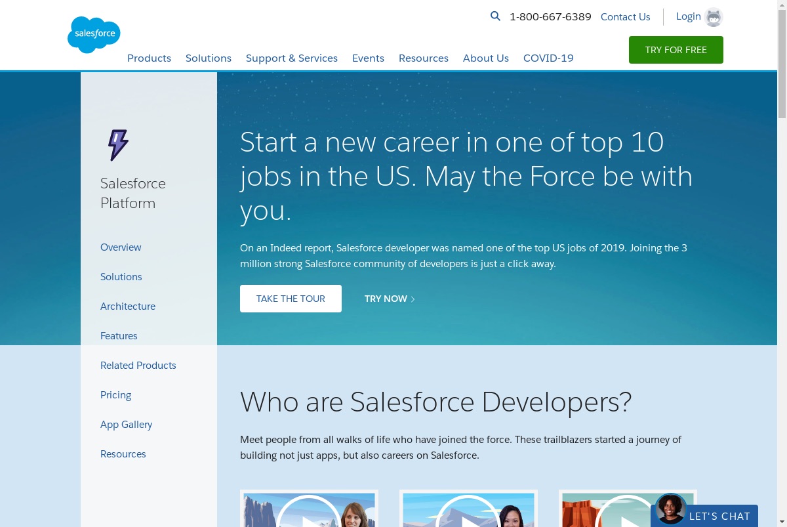Open the Resources top navigation menu
787x527 pixels.
coord(424,58)
